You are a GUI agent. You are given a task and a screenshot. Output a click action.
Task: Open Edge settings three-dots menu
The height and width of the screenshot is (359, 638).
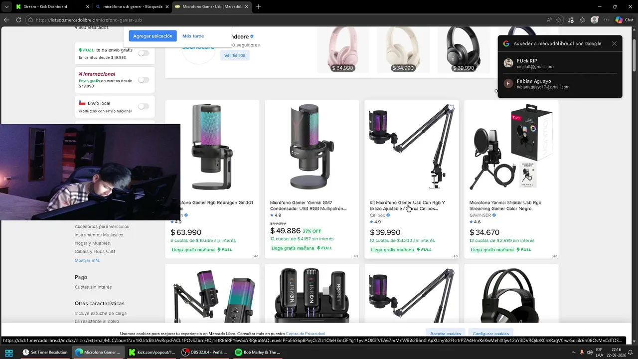pyautogui.click(x=606, y=20)
